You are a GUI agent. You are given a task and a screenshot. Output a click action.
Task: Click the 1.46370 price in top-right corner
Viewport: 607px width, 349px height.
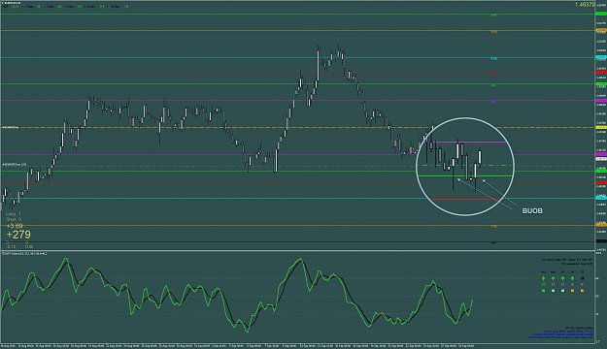(585, 5)
